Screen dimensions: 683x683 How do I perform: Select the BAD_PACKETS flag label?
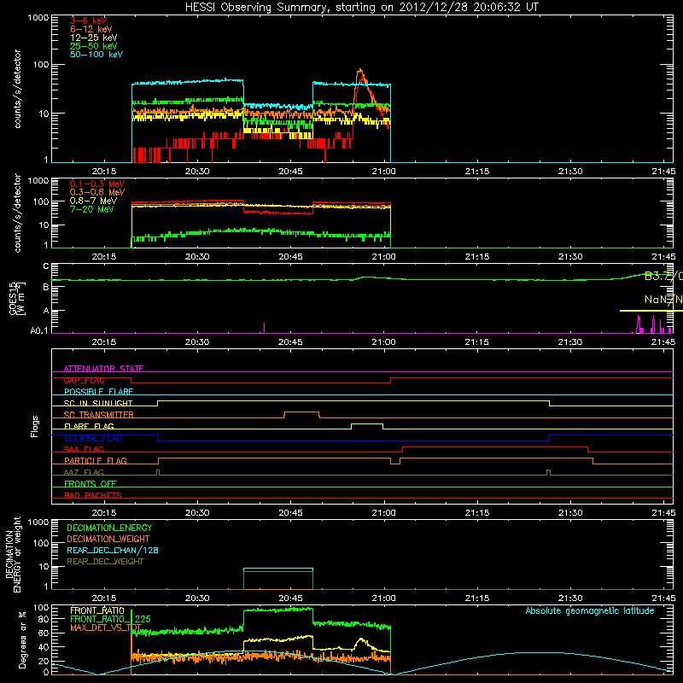pyautogui.click(x=93, y=495)
